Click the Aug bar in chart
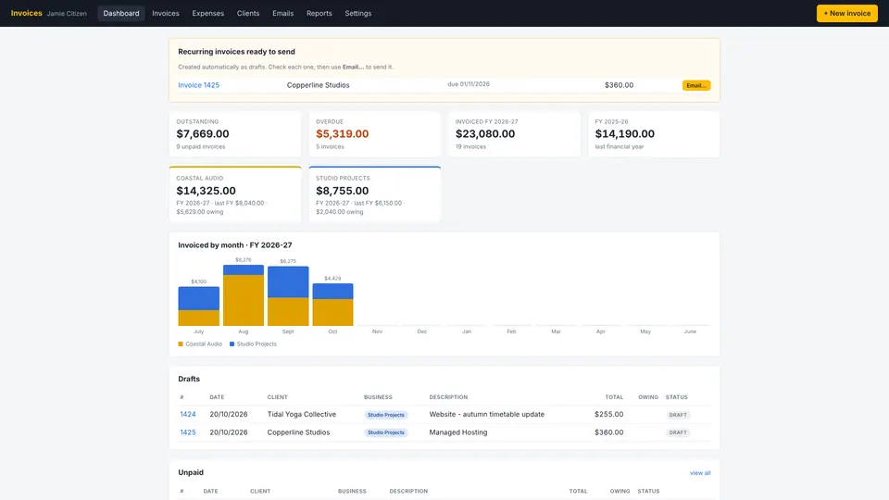Viewport: 889px width, 500px height. 244,295
